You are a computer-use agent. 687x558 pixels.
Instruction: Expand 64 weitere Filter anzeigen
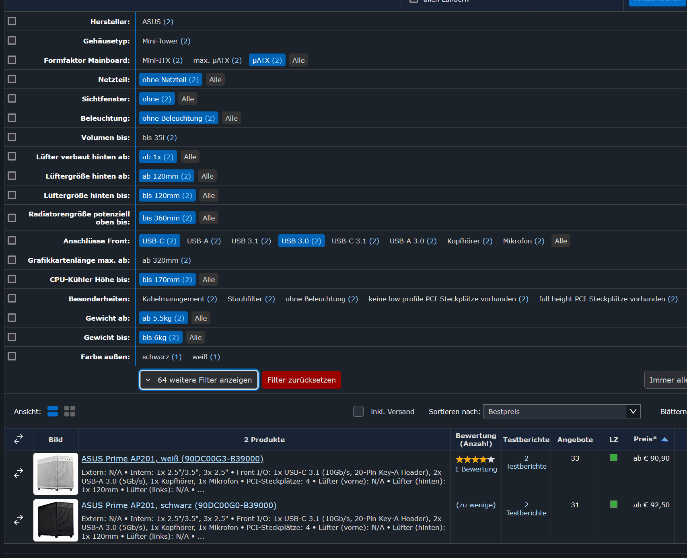click(x=199, y=380)
